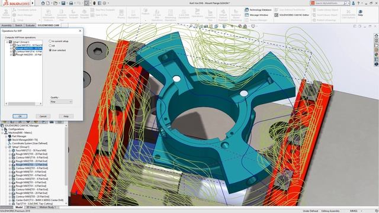
Task: Open the user login icon near the search box
Action: pyautogui.click(x=353, y=3)
